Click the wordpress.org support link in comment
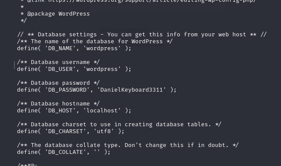Screen dimensions: 281x166 pyautogui.click(x=152, y=1)
